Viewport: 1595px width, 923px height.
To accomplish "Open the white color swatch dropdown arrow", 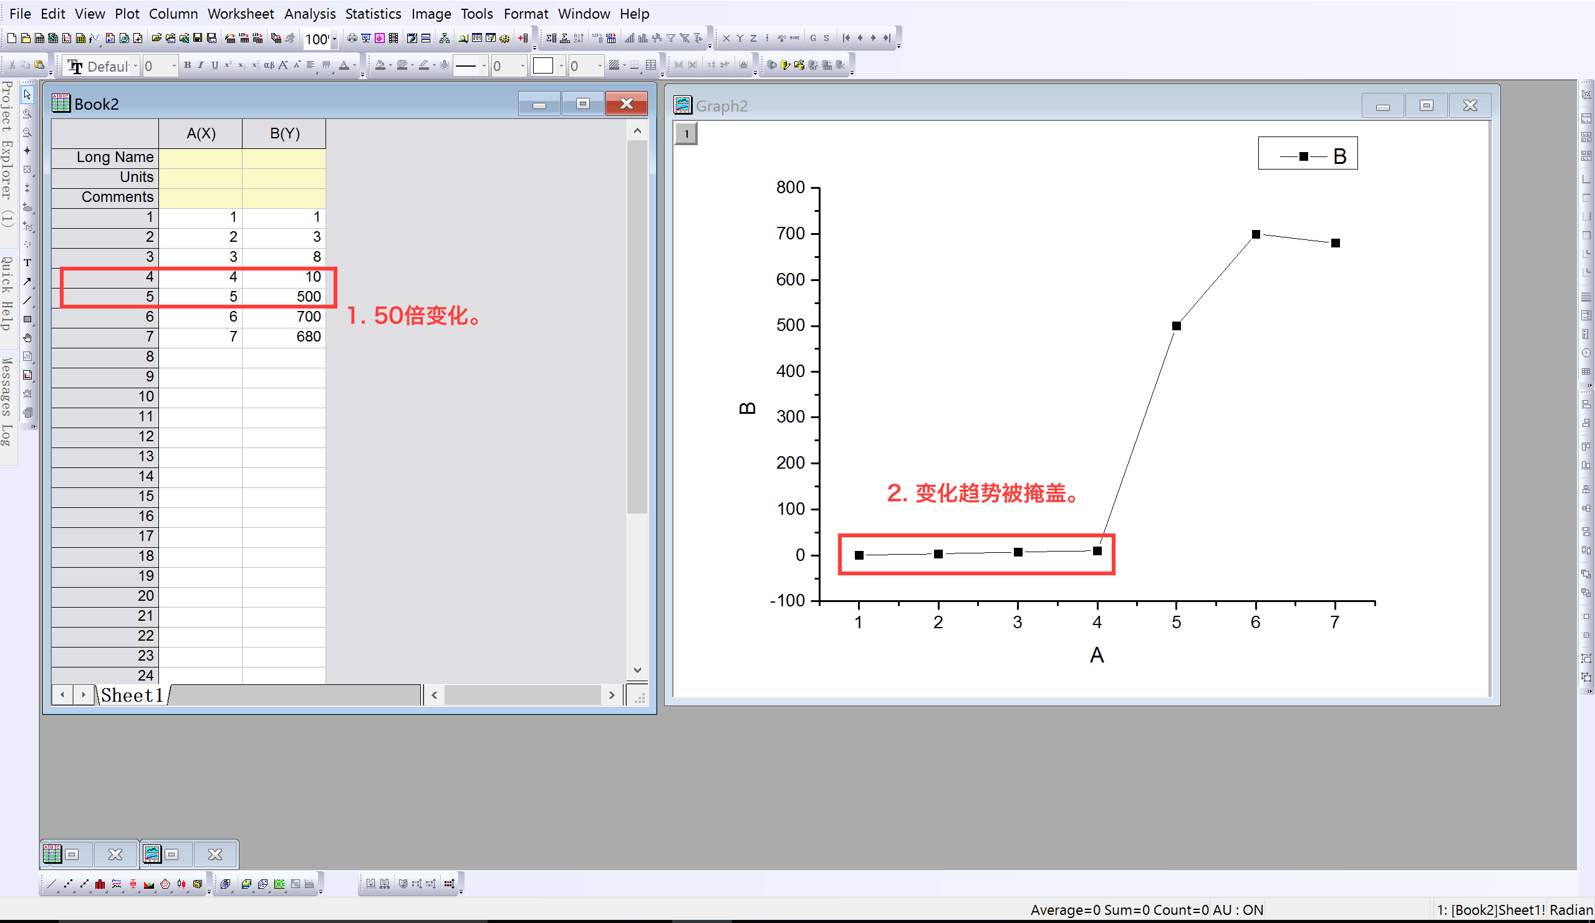I will coord(561,65).
